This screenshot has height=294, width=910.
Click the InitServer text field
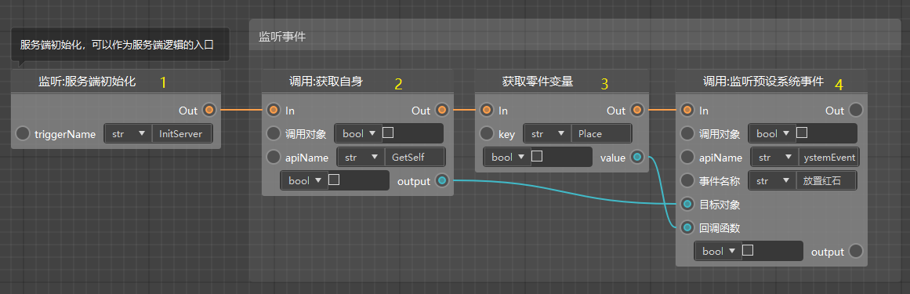pos(182,133)
